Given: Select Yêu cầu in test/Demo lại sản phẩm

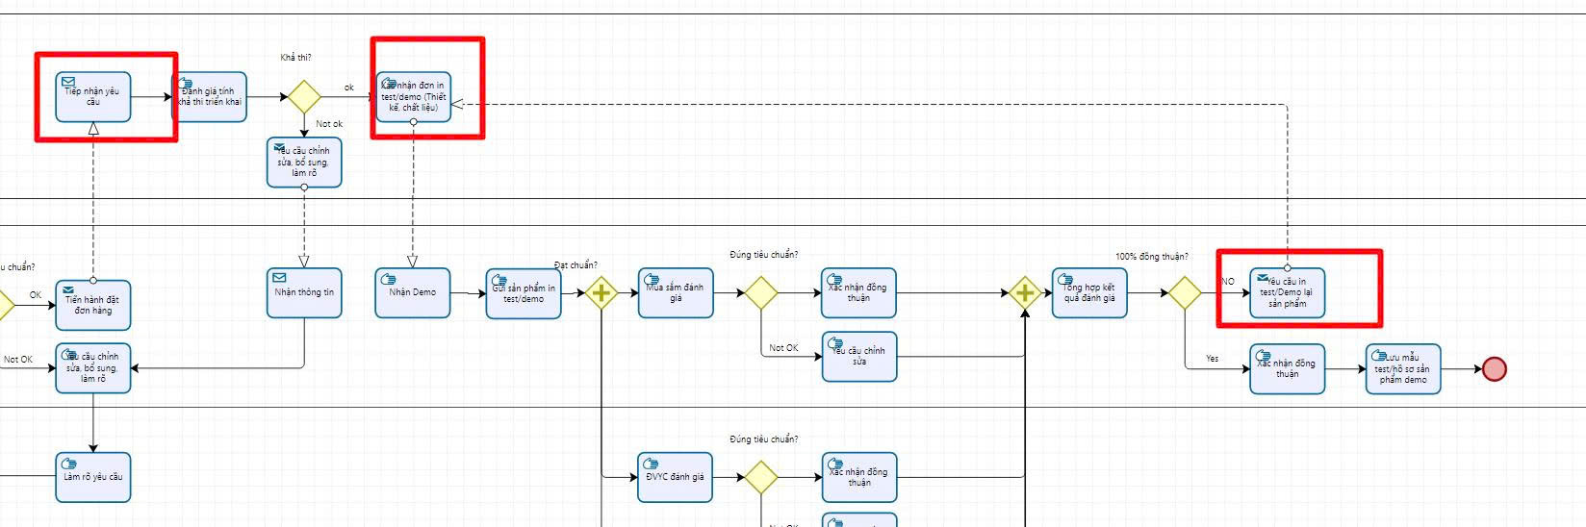Looking at the screenshot, I should (1288, 293).
